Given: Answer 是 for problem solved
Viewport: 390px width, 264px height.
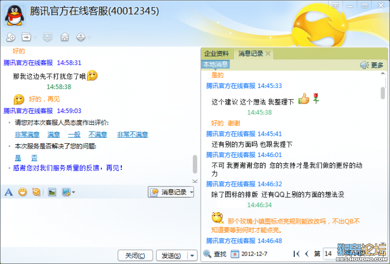Looking at the screenshot, I should [x=18, y=158].
